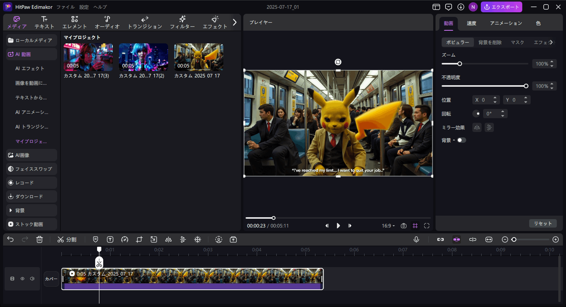This screenshot has height=307, width=566.
Task: Mute the video track speaker icon
Action: (x=32, y=279)
